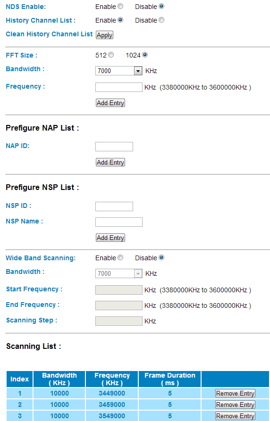
Task: Remove scanning list entry with frequency 3449000
Action: coord(235,393)
